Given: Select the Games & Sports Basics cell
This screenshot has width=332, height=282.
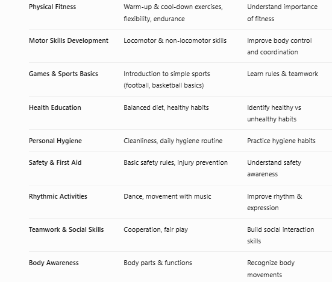Looking at the screenshot, I should coord(63,74).
